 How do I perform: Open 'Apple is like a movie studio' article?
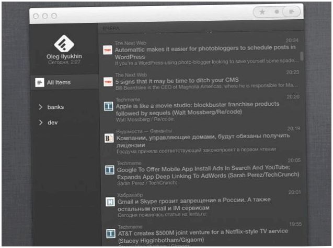tap(198, 108)
